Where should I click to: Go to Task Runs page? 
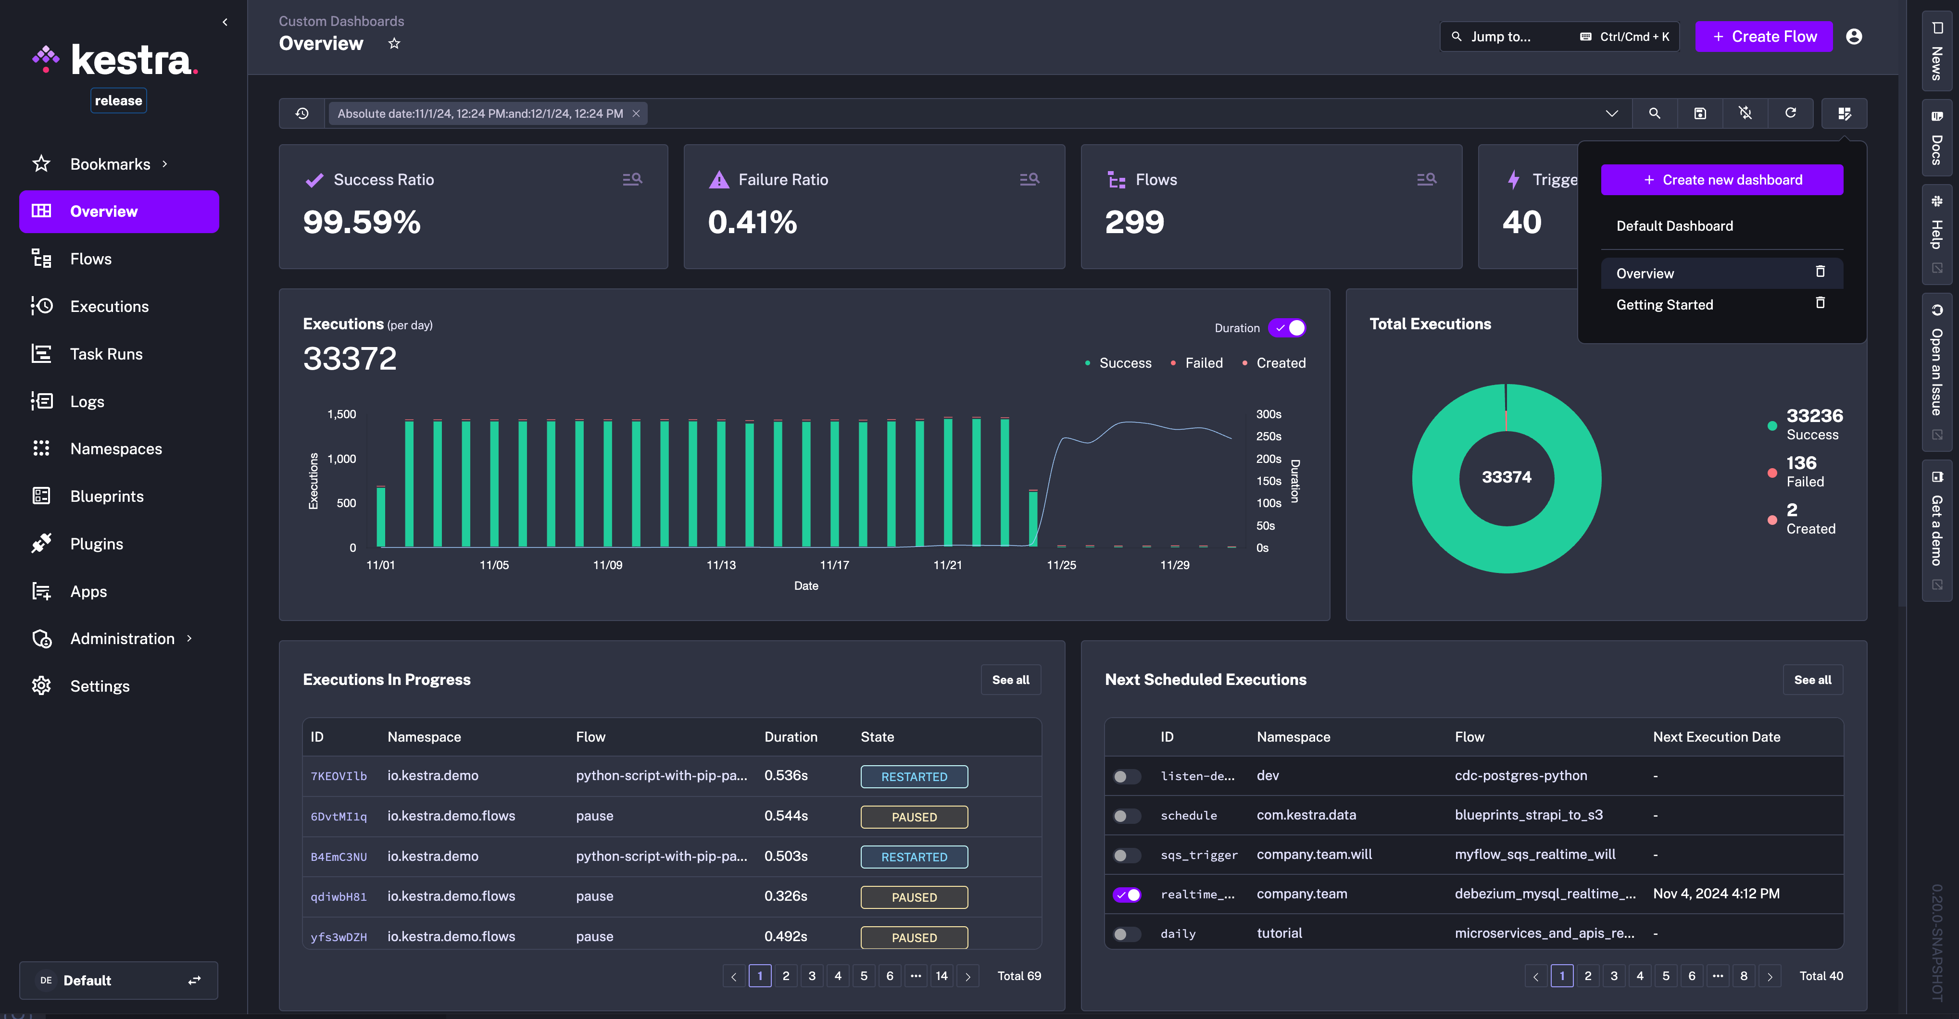click(119, 354)
